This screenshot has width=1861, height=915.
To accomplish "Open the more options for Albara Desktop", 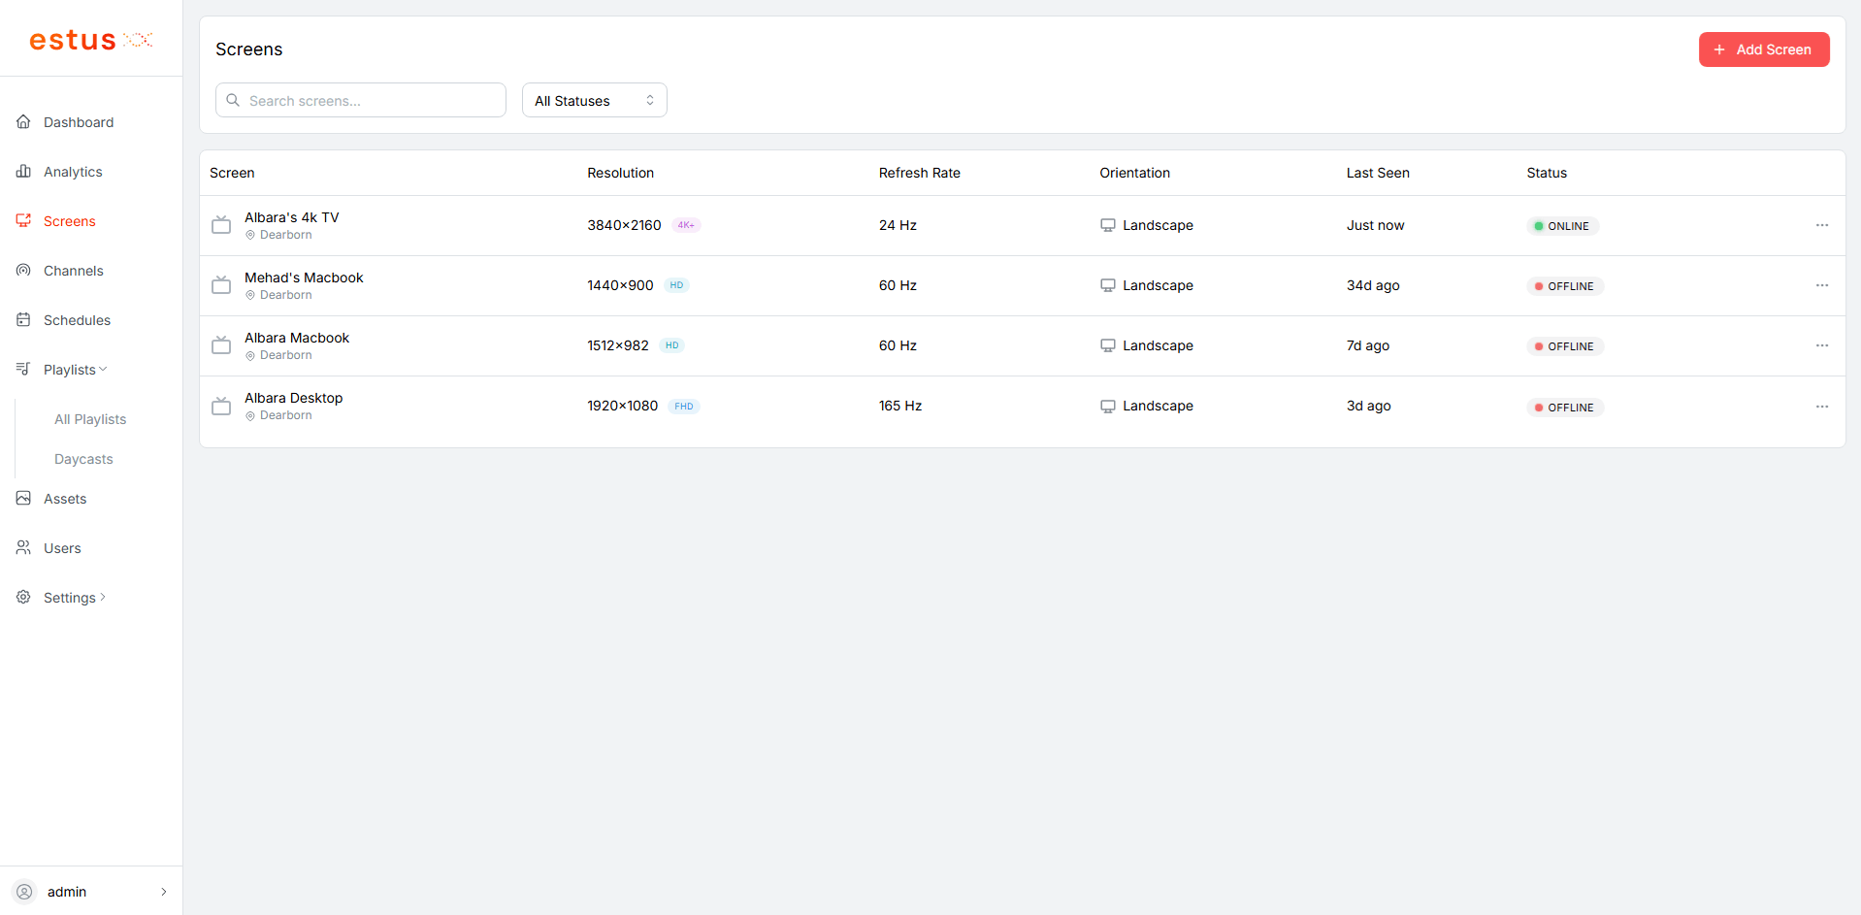I will coord(1822,407).
